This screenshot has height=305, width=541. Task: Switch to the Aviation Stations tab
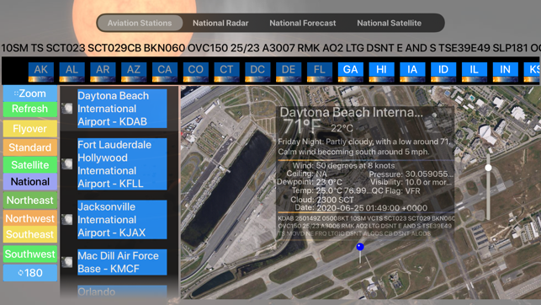(140, 23)
